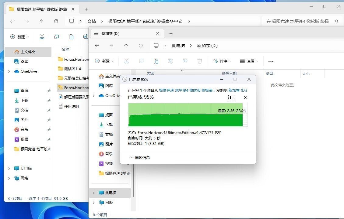344x219 pixels.
Task: Click the Cut scissors icon in back window
Action: [42, 37]
